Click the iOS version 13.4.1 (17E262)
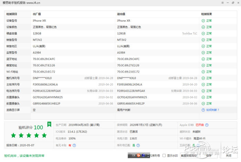The height and width of the screenshot is (162, 241). (77, 132)
